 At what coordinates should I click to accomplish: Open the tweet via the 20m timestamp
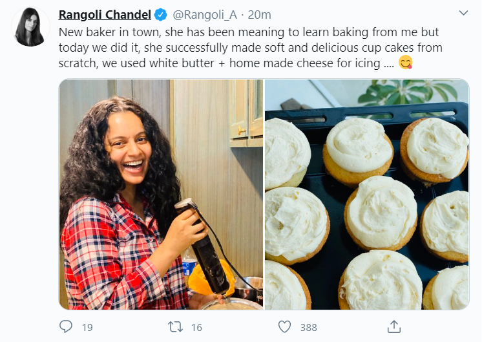coord(259,15)
